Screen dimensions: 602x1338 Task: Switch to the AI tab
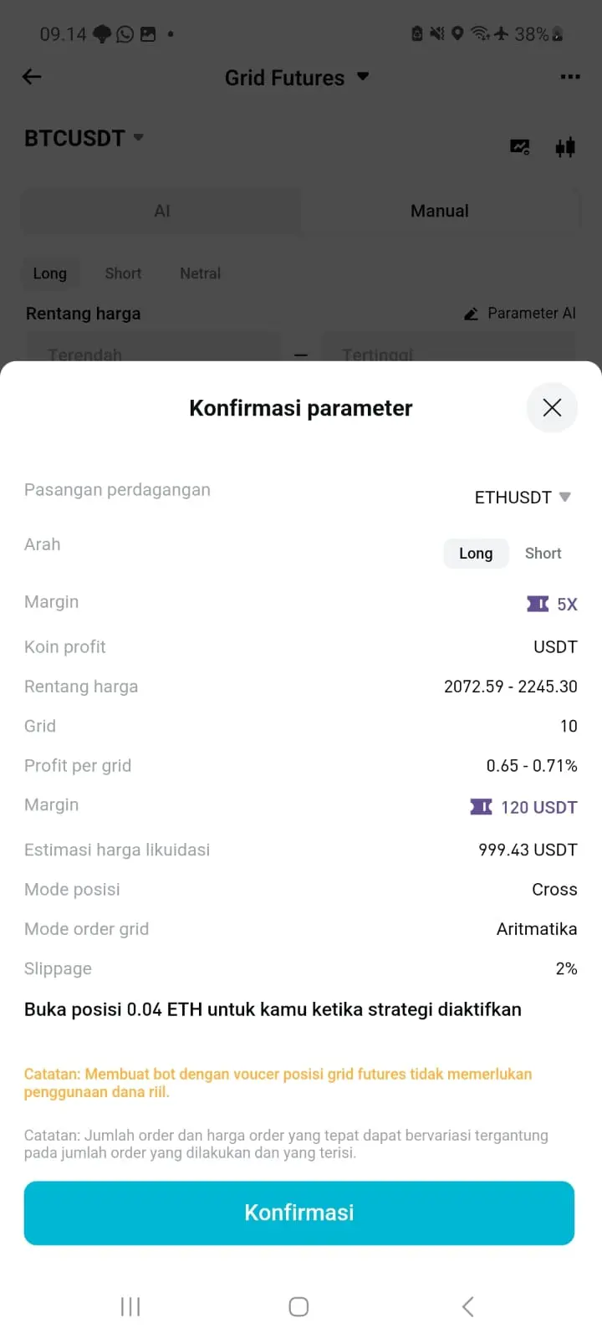162,212
